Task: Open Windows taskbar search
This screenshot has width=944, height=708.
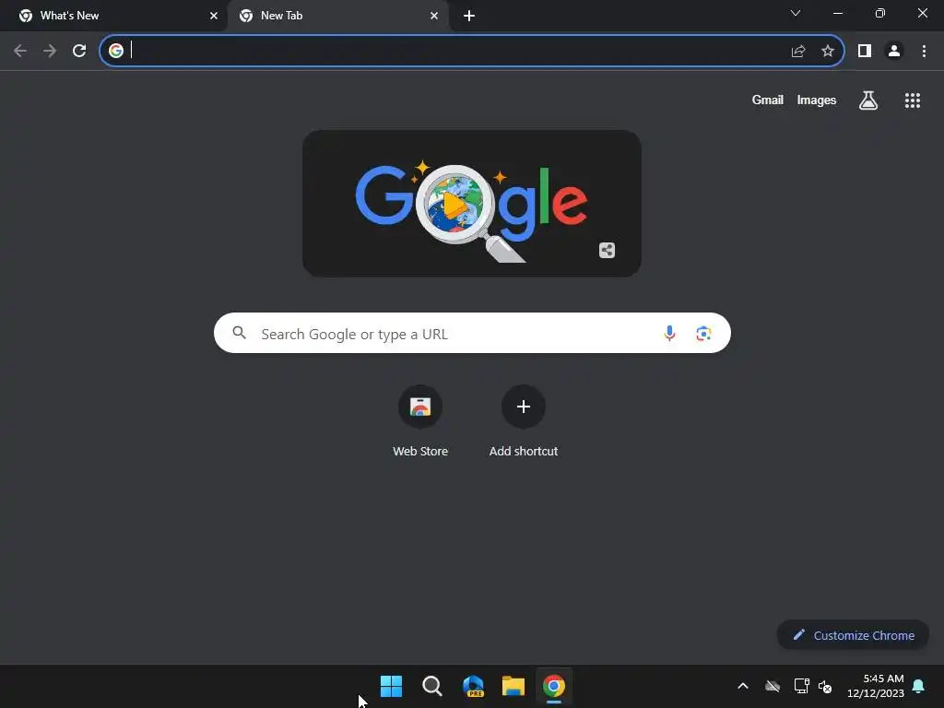Action: click(432, 686)
